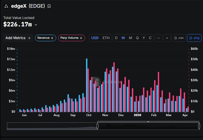Select the cumulative (C) option
203x140 pixels.
[150, 38]
